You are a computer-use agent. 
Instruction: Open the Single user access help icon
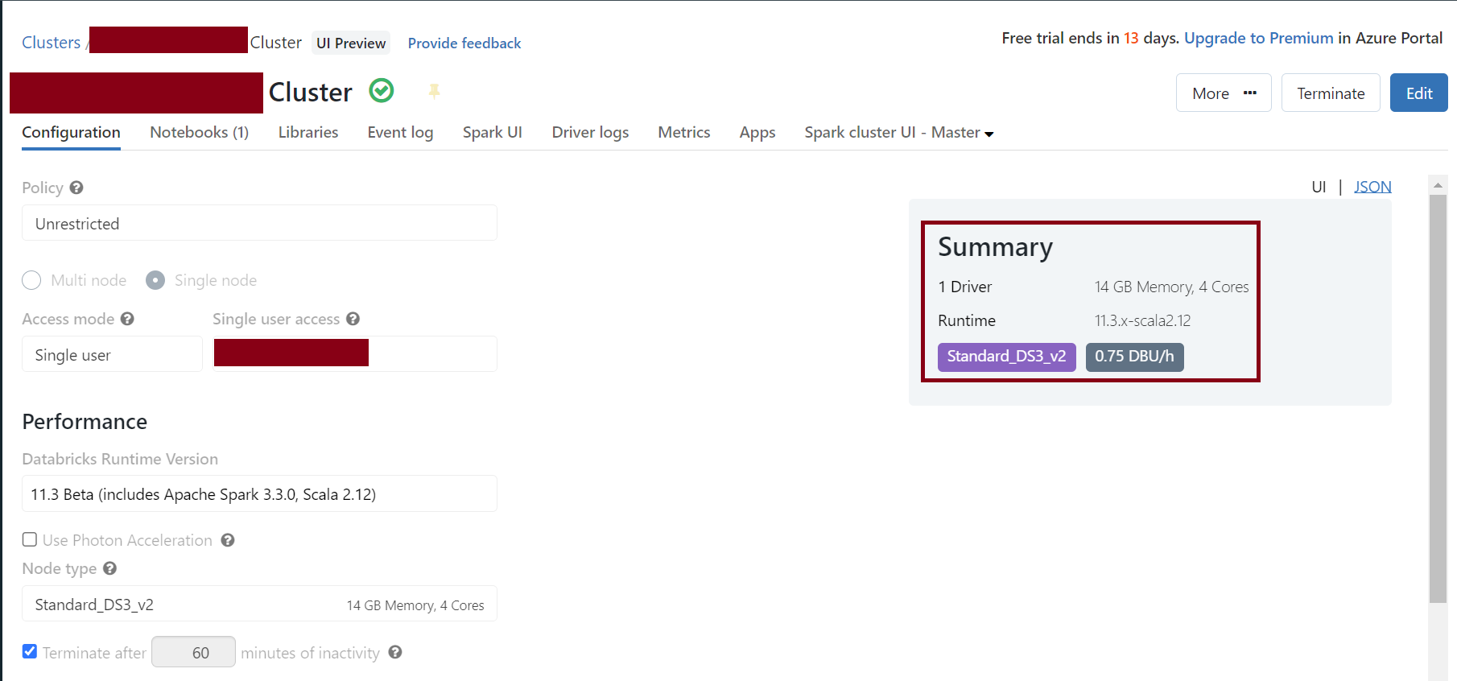353,319
